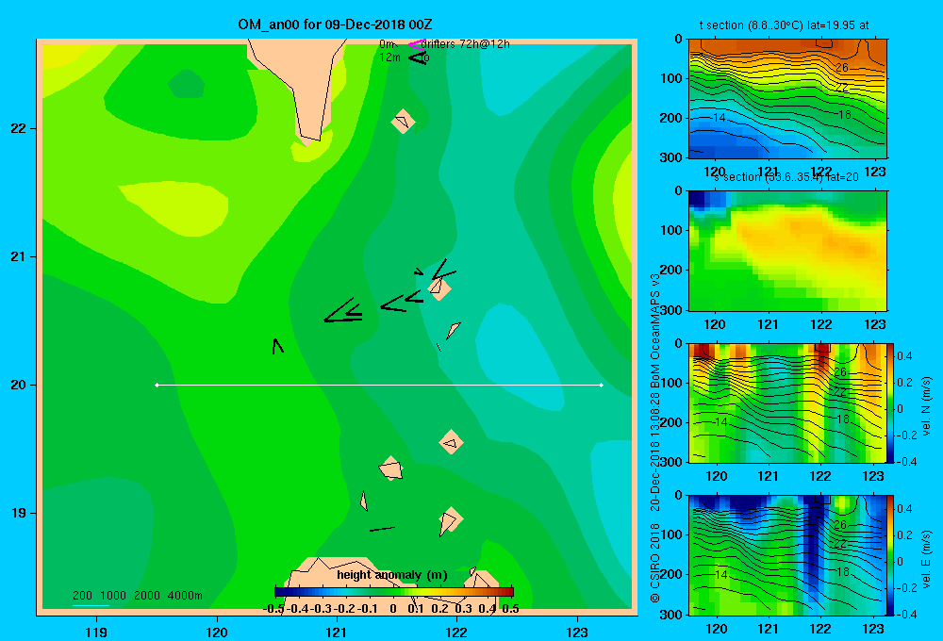Viewport: 943px width, 641px height.
Task: Click the '1000' bathymetry legend label
Action: 113,596
